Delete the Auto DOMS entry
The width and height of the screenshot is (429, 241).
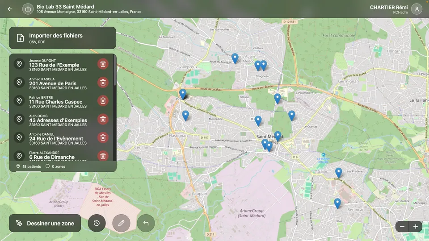103,119
